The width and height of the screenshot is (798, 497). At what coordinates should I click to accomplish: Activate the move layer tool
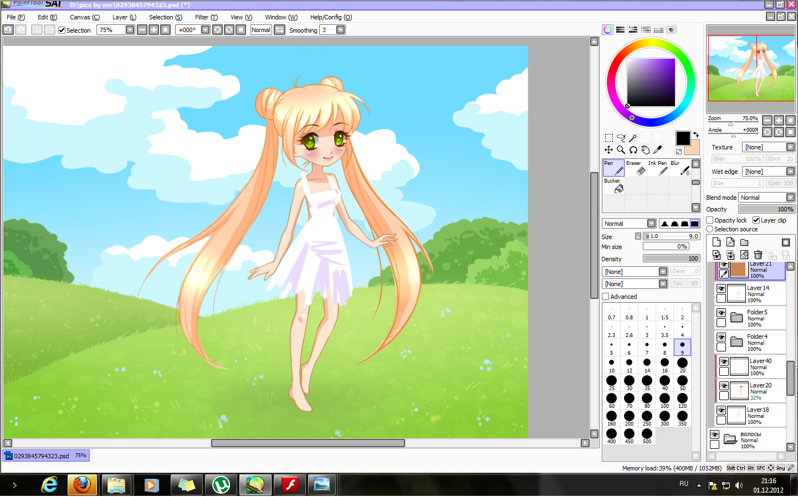click(608, 150)
